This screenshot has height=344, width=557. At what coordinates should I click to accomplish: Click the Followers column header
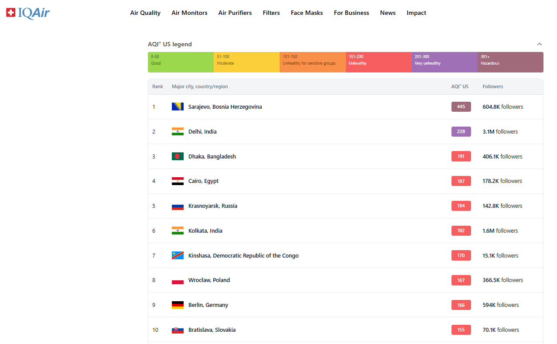(x=492, y=86)
